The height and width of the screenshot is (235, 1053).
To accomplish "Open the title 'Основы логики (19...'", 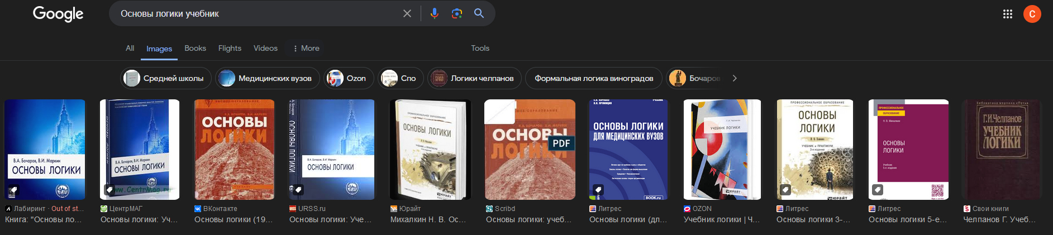I will [x=234, y=220].
